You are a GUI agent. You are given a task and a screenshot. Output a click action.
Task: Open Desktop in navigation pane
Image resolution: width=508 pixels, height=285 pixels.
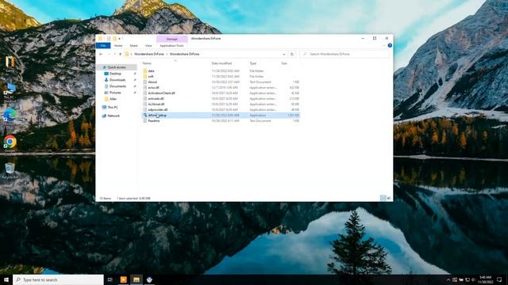115,74
